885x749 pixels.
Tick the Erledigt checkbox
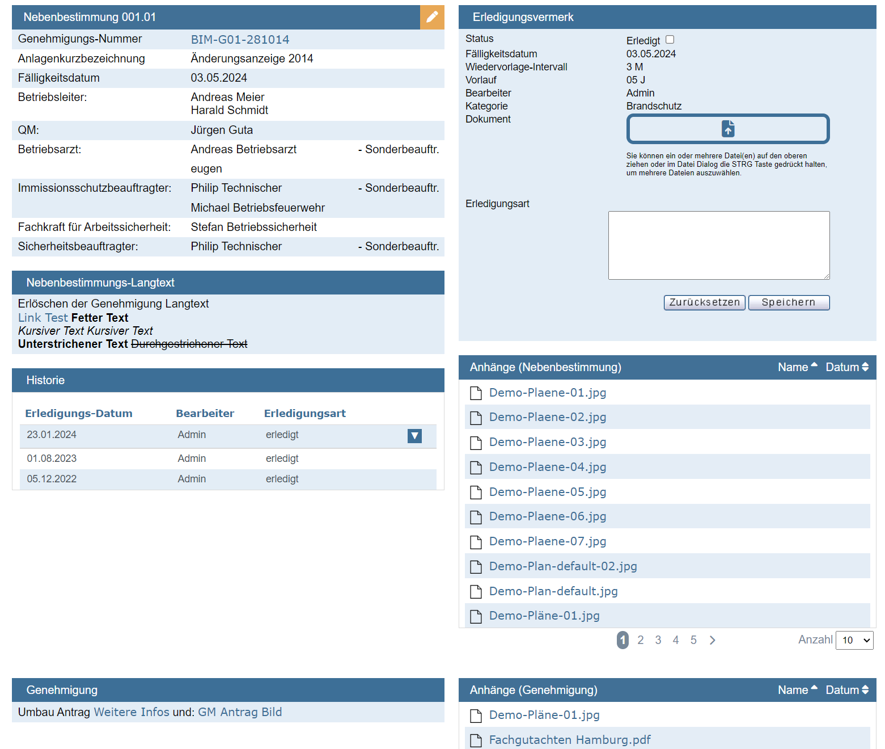(x=670, y=40)
